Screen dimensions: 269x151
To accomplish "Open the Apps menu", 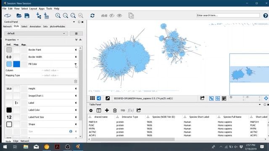I will tap(42, 8).
